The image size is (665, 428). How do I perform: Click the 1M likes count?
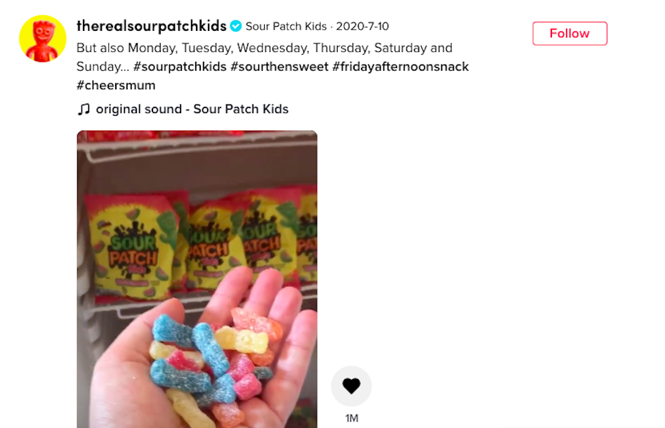tap(352, 418)
